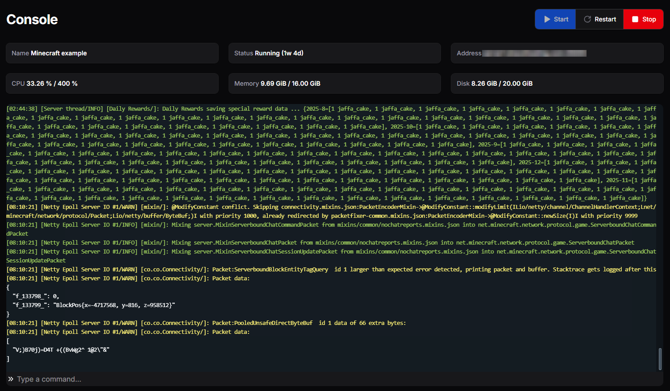Click the 'Packet:PooledUnsafeDirectByteBuf' warning line

pos(206,323)
